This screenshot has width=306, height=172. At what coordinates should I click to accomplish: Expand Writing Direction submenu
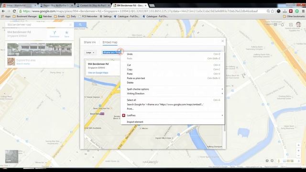click(x=173, y=94)
